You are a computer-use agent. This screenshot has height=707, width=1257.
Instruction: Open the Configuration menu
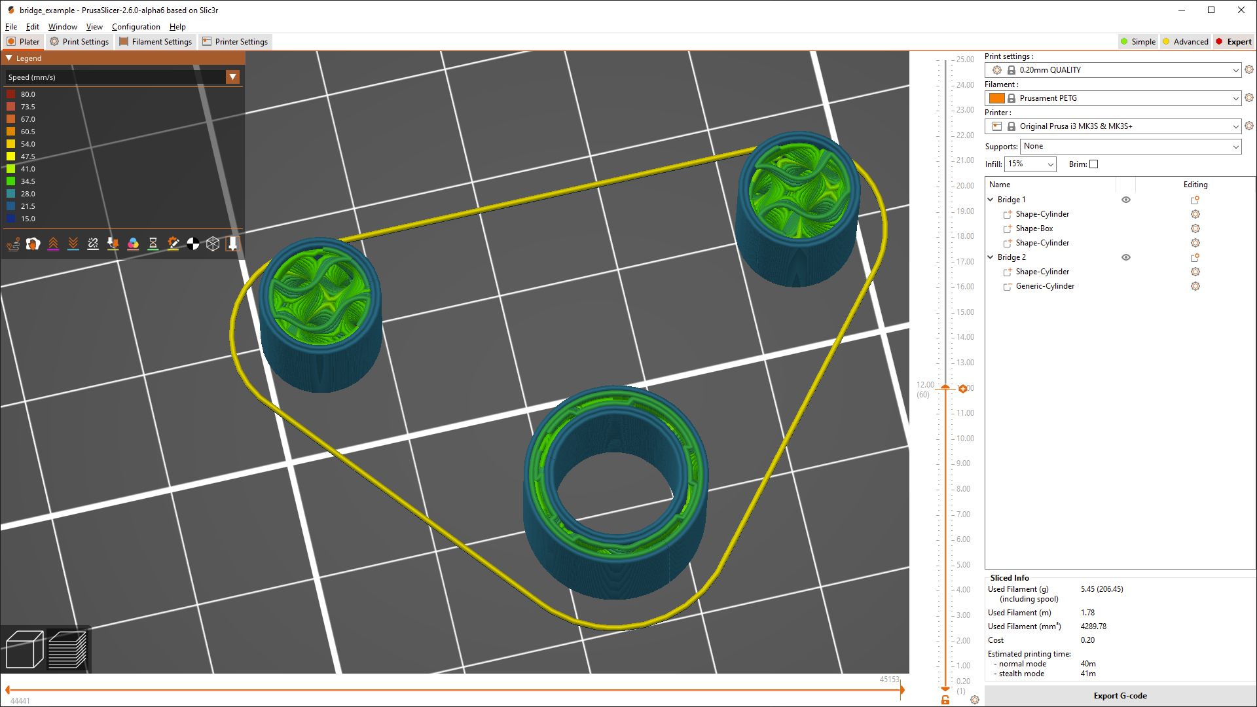click(136, 27)
